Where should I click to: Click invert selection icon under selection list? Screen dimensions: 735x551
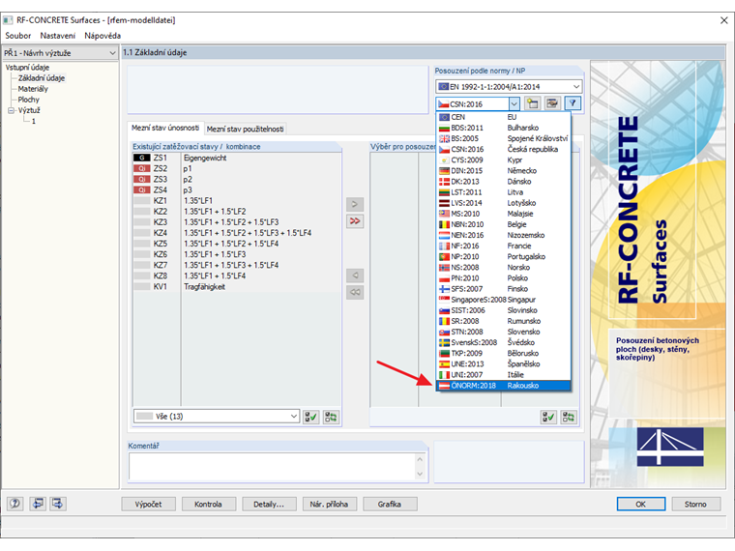pos(569,417)
